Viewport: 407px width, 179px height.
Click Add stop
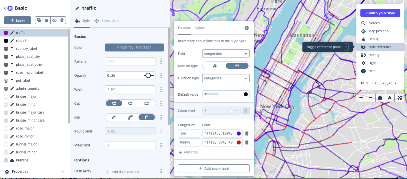coord(188,152)
